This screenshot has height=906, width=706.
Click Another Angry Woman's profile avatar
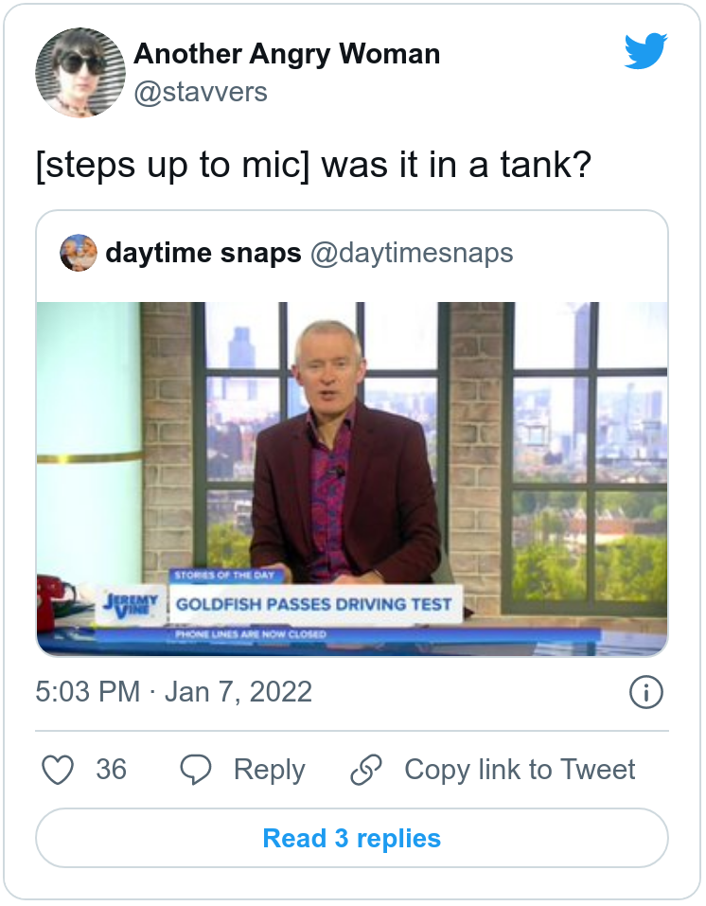(80, 73)
